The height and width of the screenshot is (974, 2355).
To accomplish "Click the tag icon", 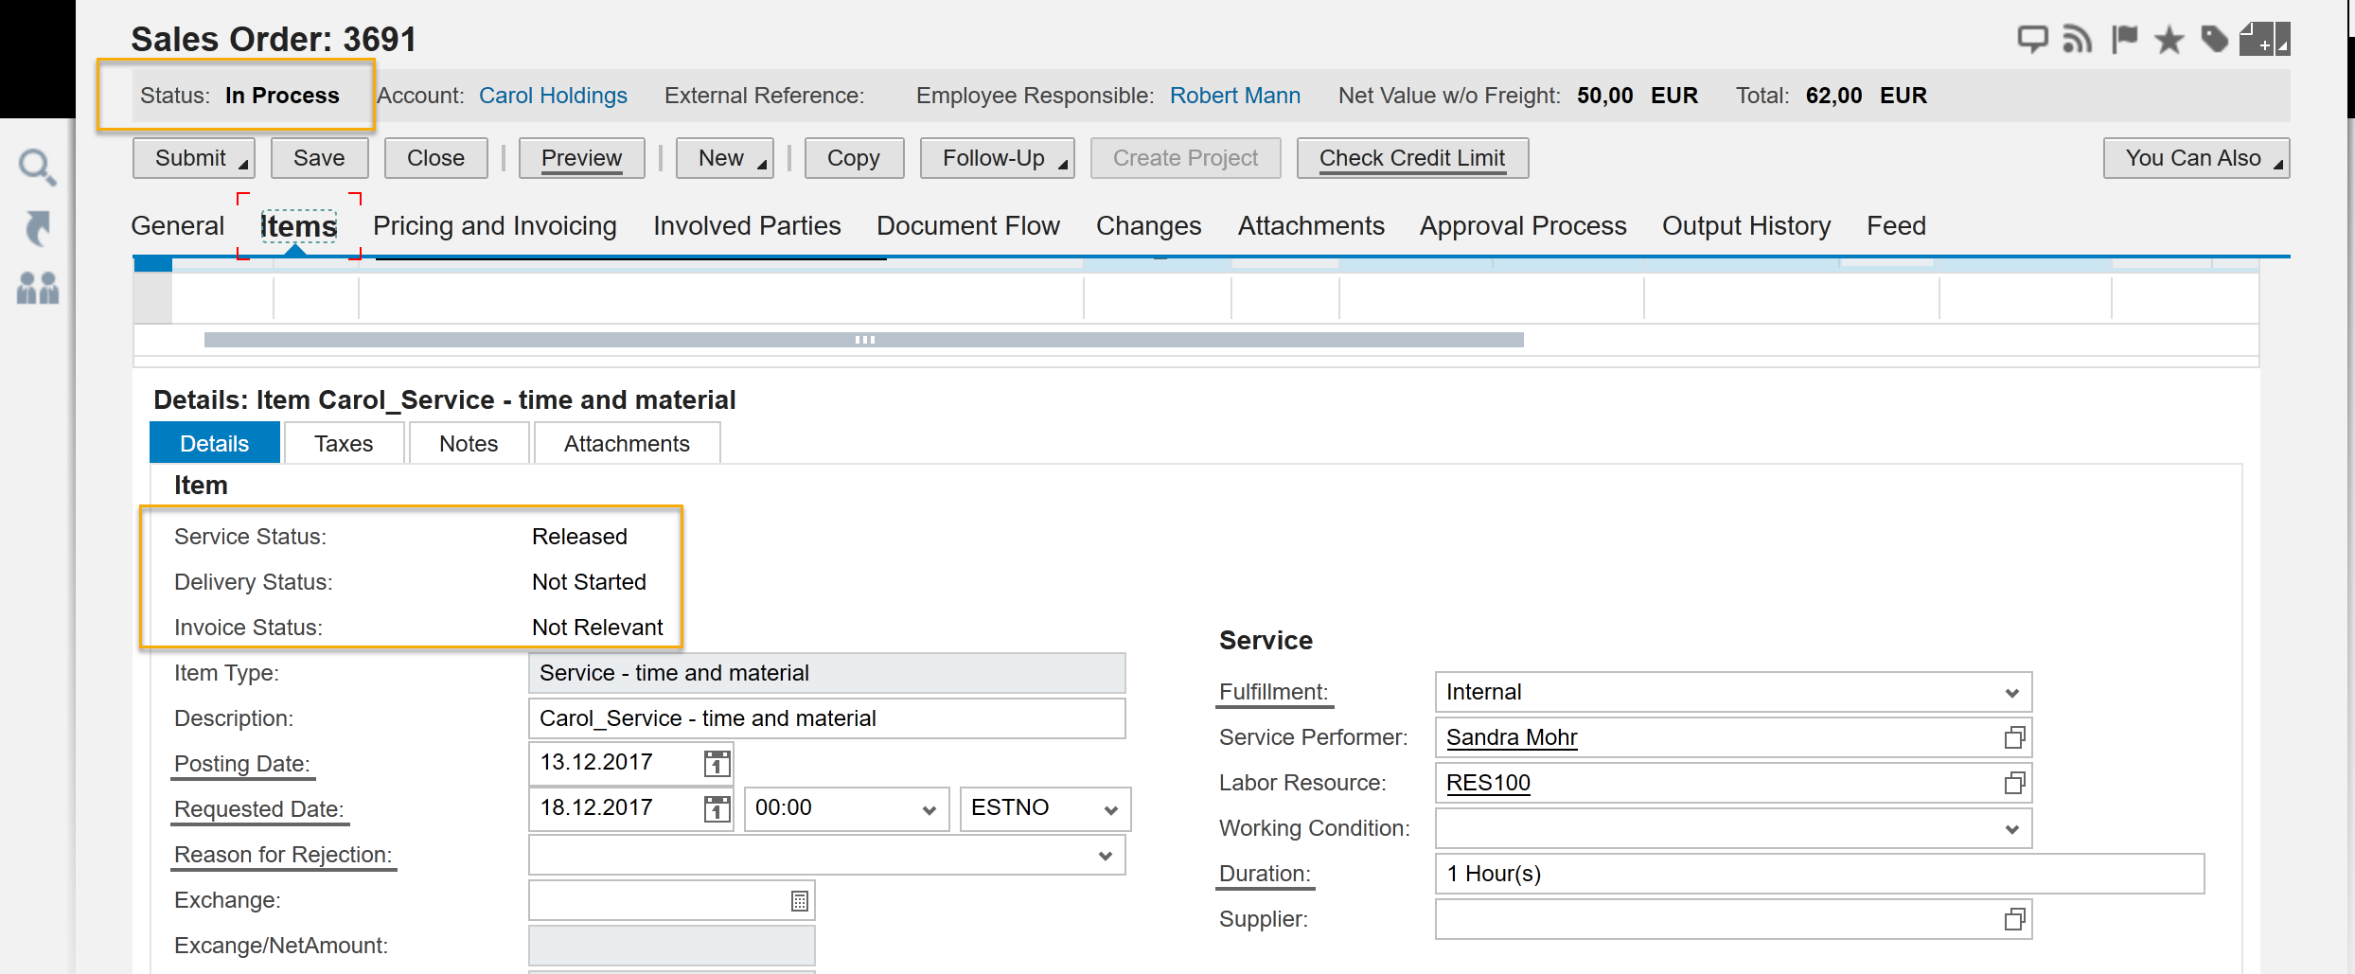I will coord(2215,40).
